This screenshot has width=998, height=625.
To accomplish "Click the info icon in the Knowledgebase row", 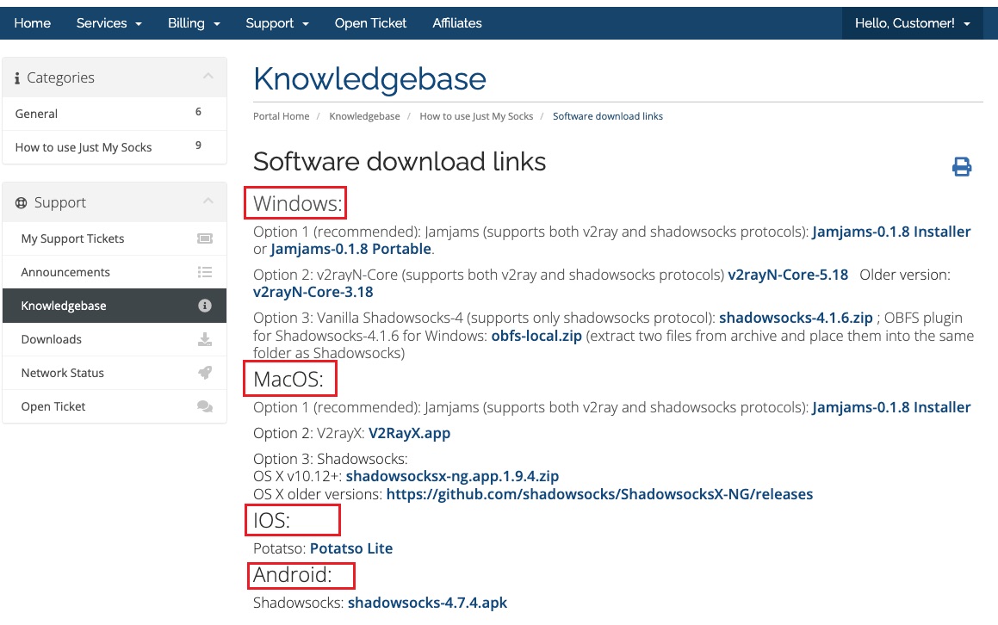I will coord(204,306).
